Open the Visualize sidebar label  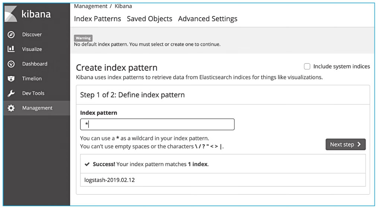point(32,49)
